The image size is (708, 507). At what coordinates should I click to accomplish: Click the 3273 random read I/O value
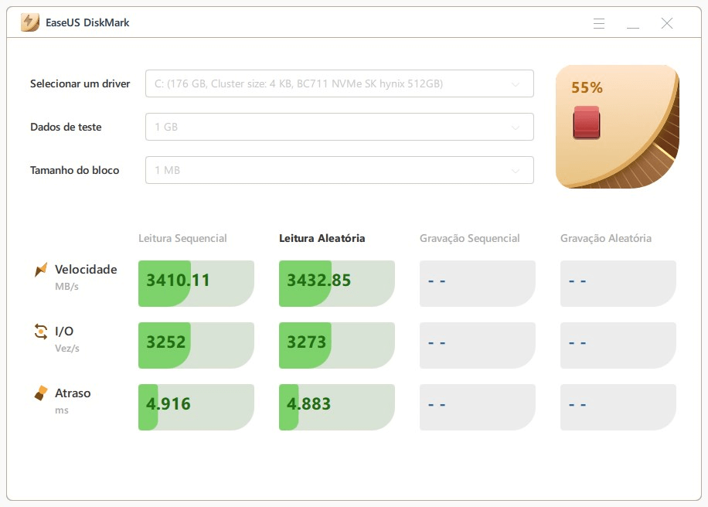(x=307, y=342)
